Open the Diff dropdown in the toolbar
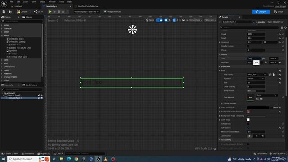Image resolution: width=288 pixels, height=162 pixels. point(38,12)
